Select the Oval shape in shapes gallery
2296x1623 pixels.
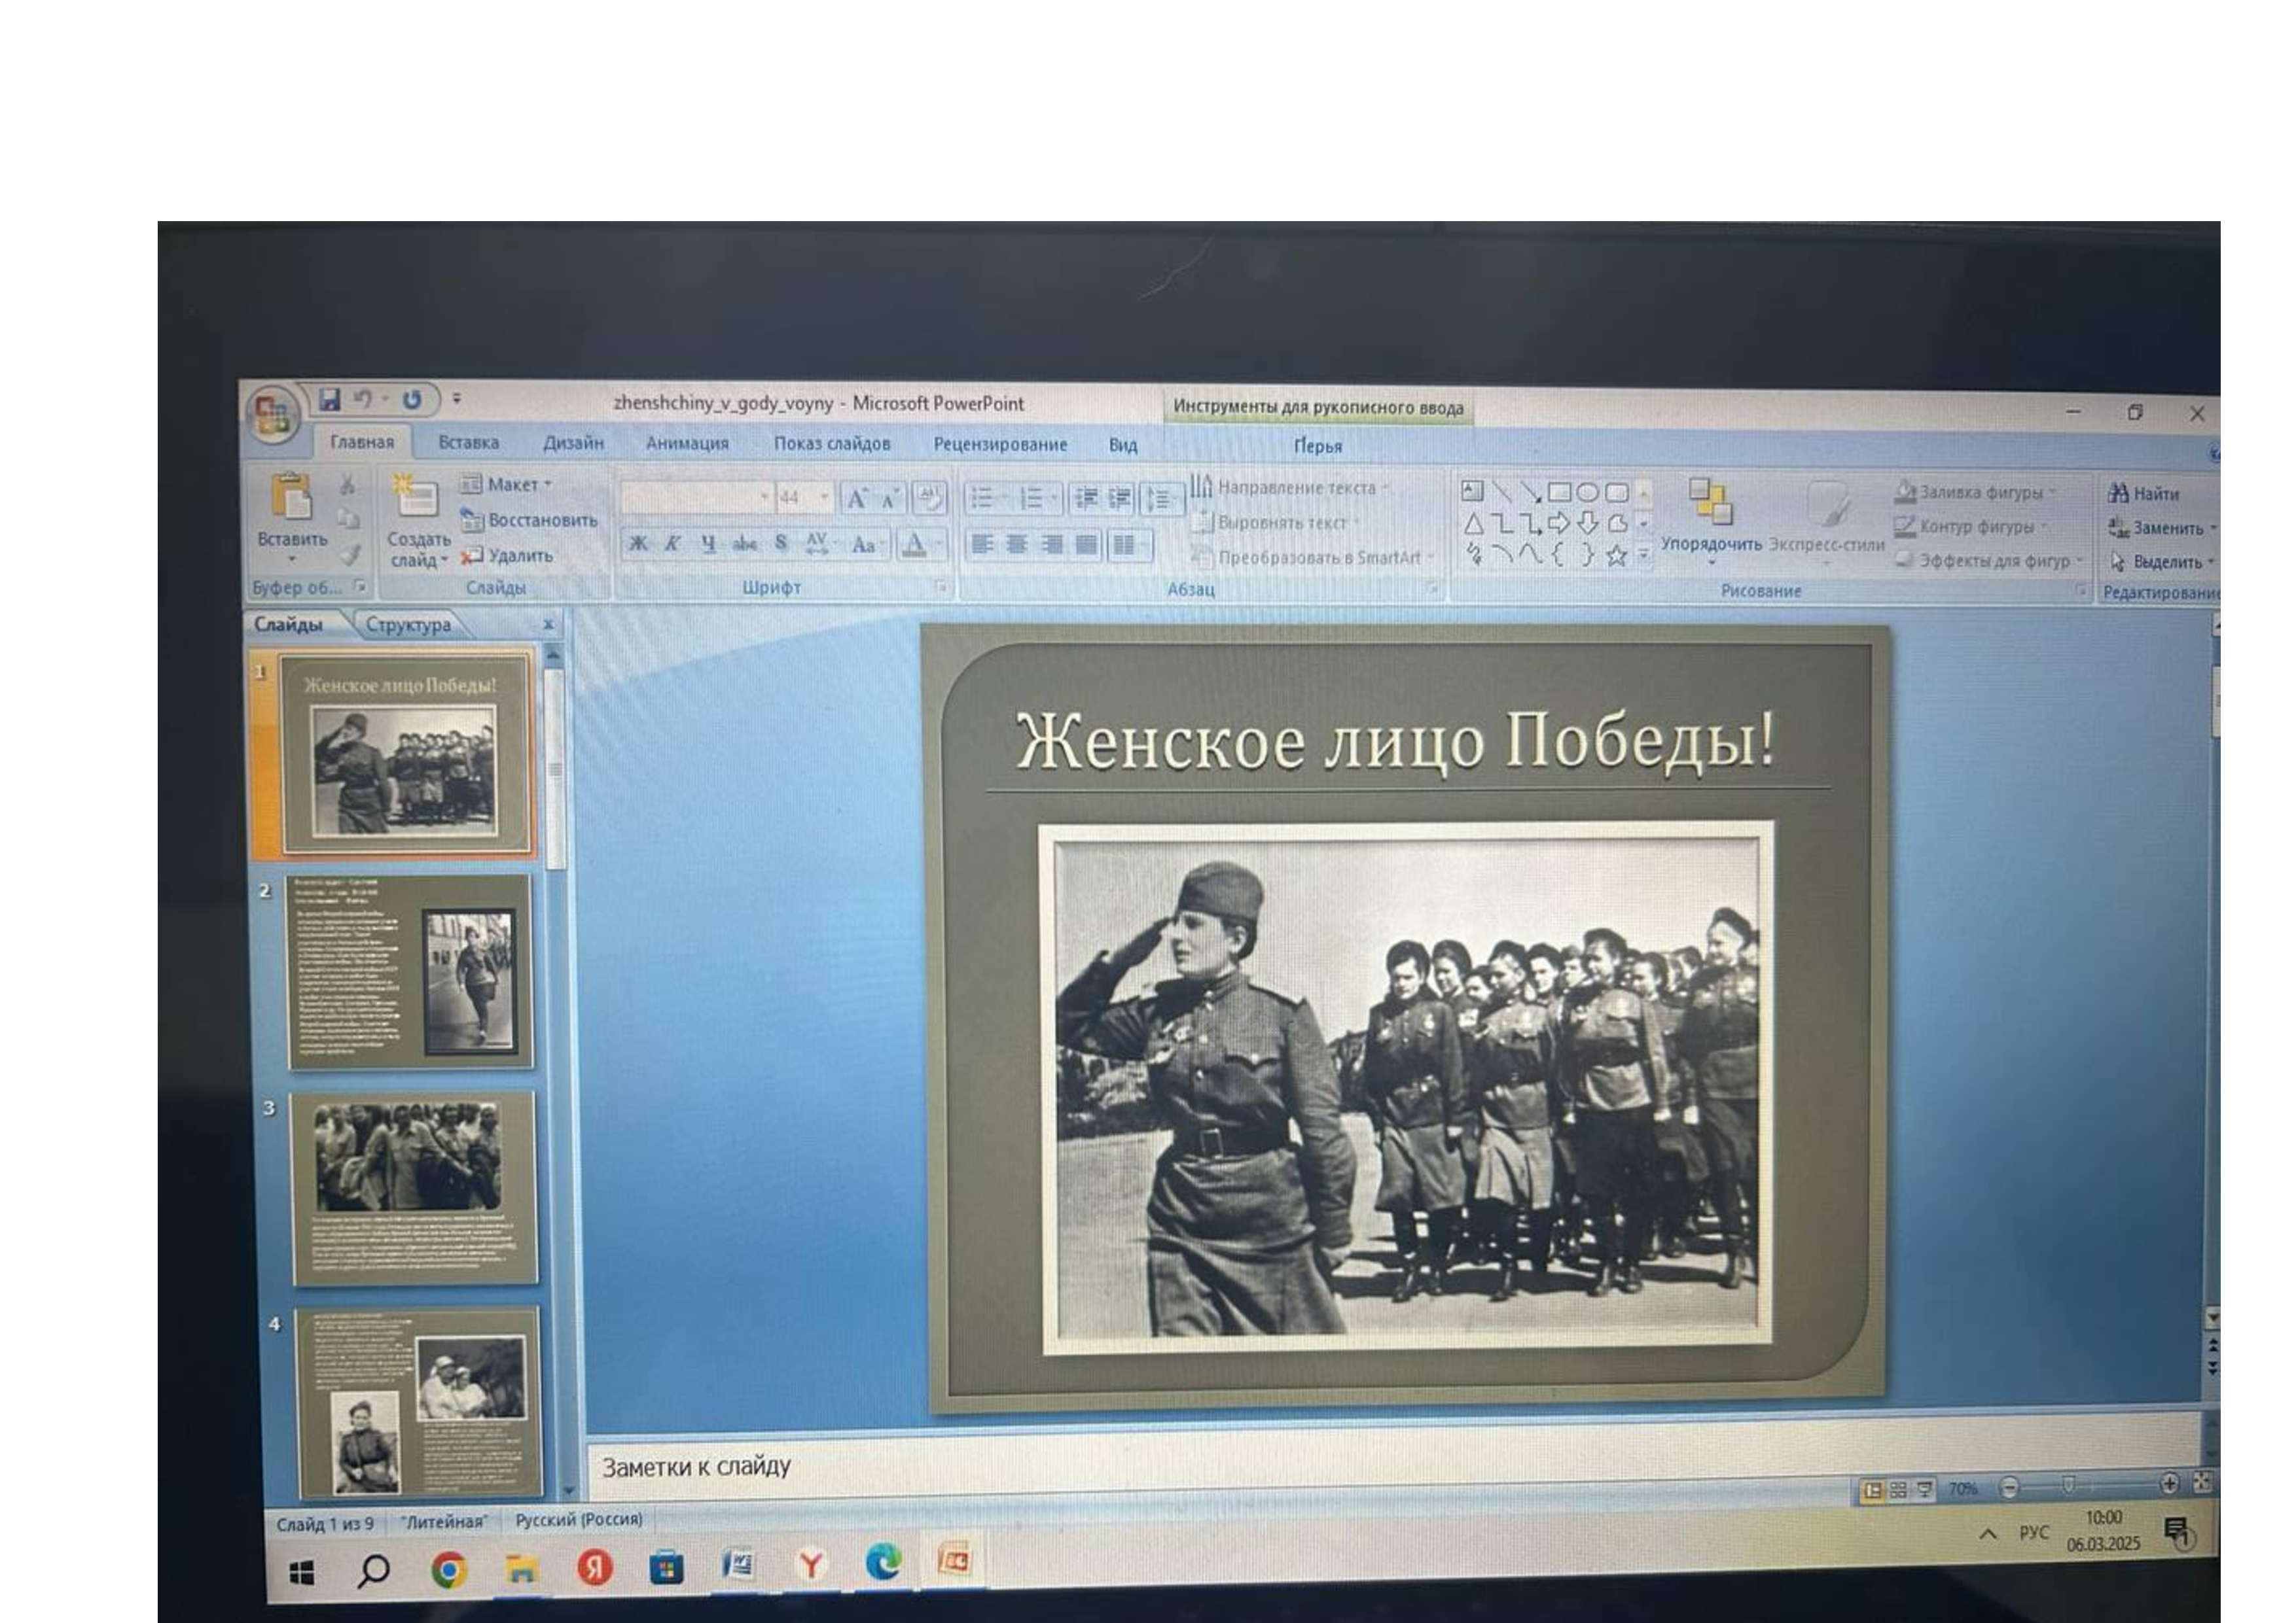(1587, 493)
